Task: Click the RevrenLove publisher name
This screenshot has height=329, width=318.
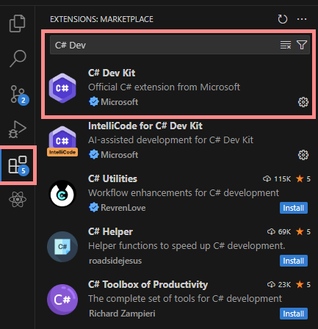Action: point(123,208)
